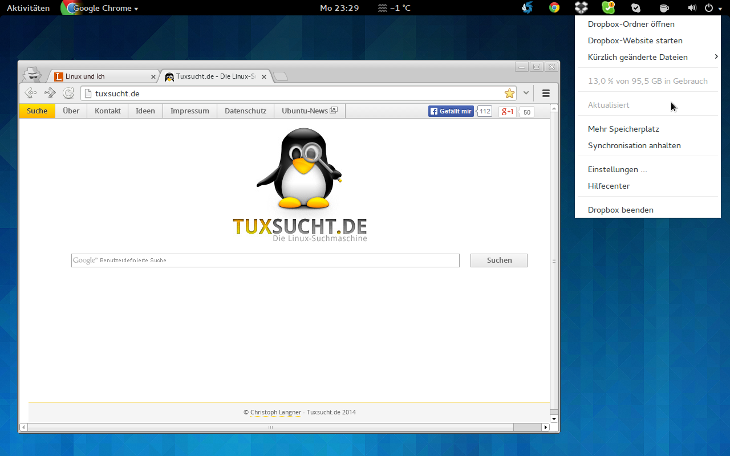Click the horizontal scrollbar right arrow
730x456 pixels.
click(546, 427)
